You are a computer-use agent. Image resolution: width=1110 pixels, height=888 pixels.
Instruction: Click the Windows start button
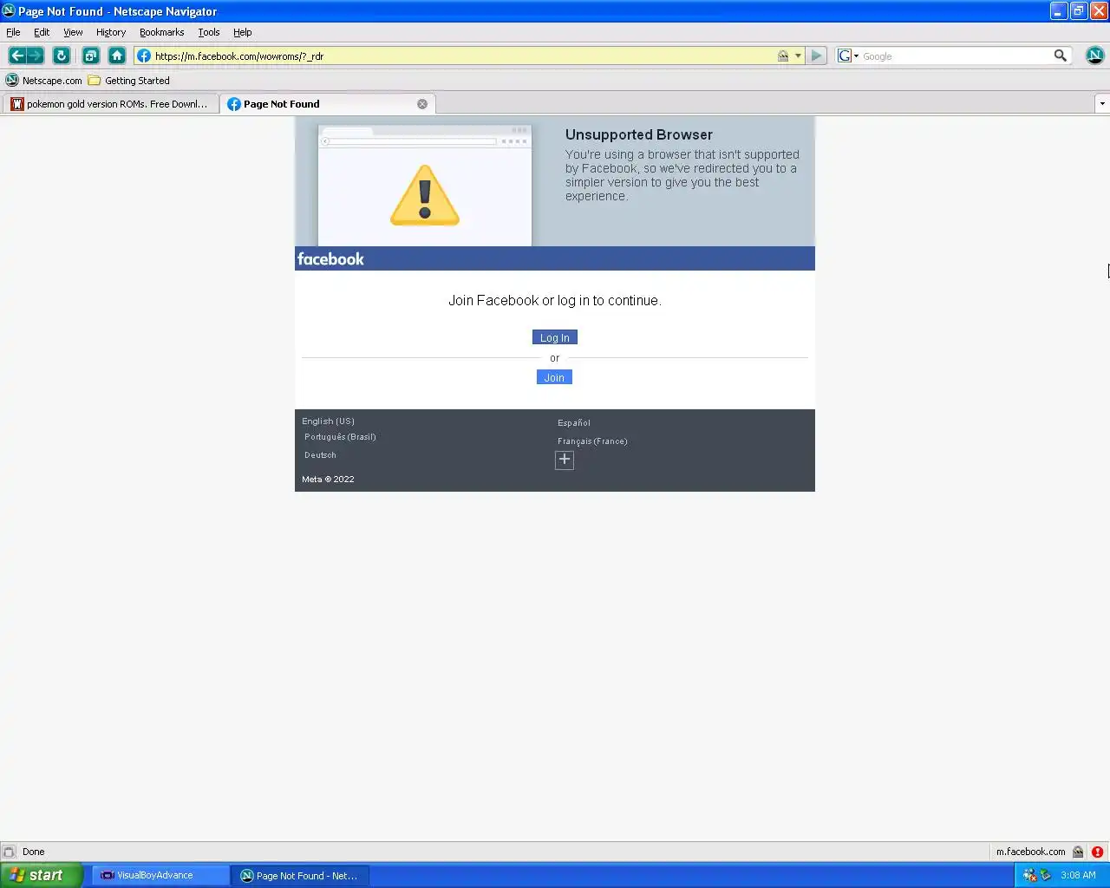[42, 875]
